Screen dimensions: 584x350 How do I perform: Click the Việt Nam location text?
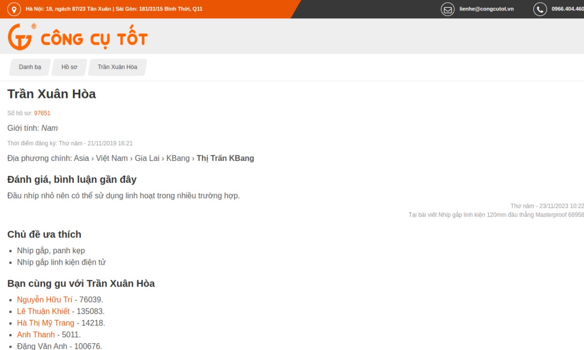click(112, 158)
